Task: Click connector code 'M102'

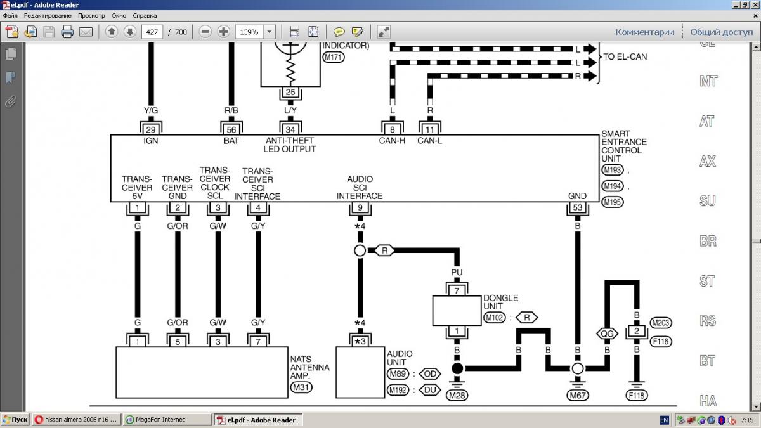Action: [493, 316]
